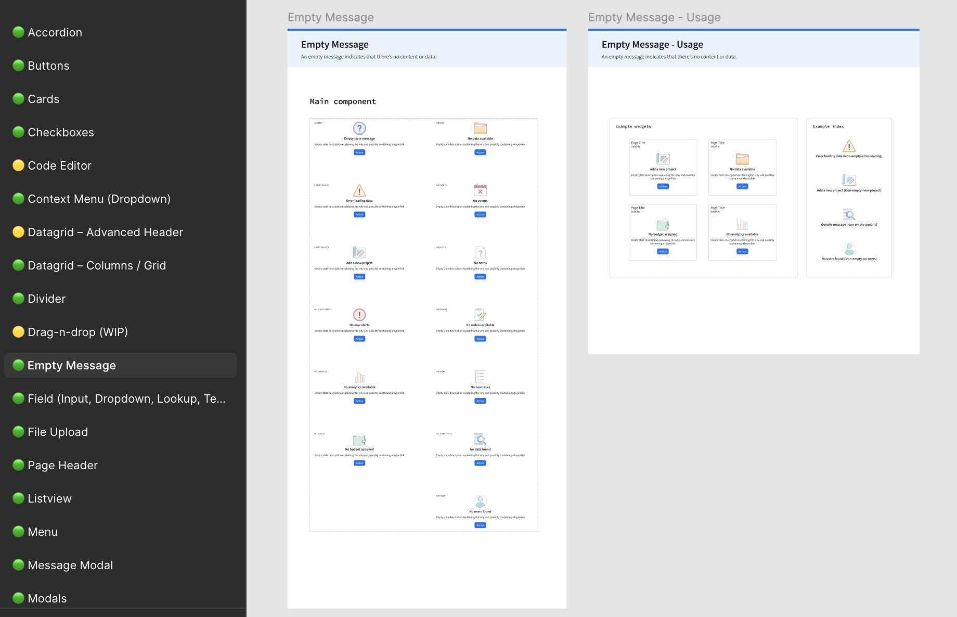Screen dimensions: 957x617
Task: Select the 'Generic message (icon-empty-generic)' caption
Action: click(849, 225)
